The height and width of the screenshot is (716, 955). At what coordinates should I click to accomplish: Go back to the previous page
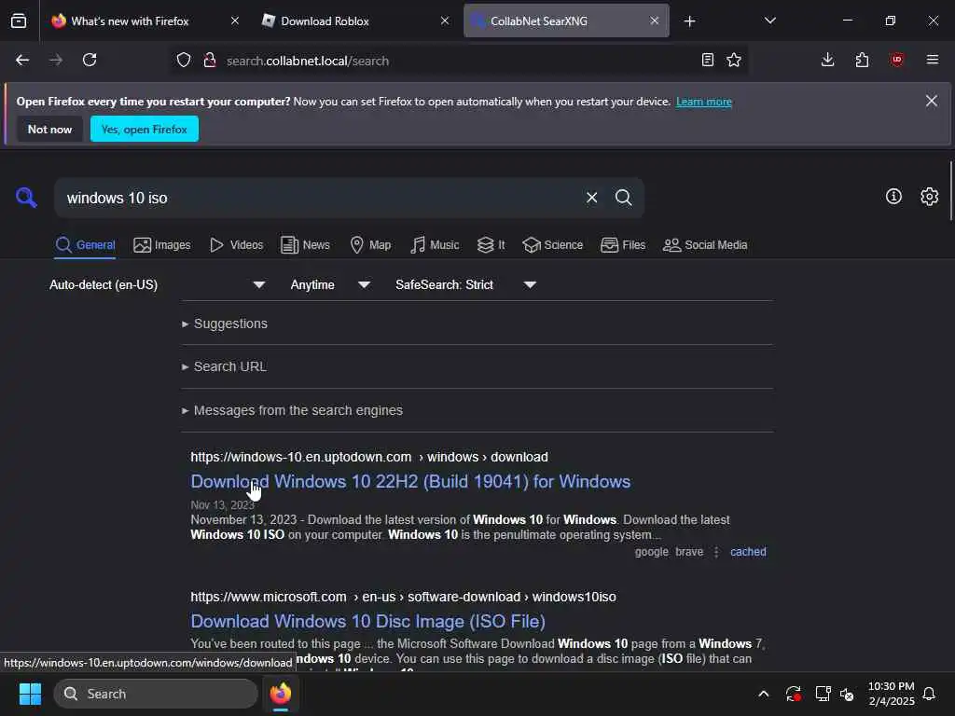coord(22,61)
